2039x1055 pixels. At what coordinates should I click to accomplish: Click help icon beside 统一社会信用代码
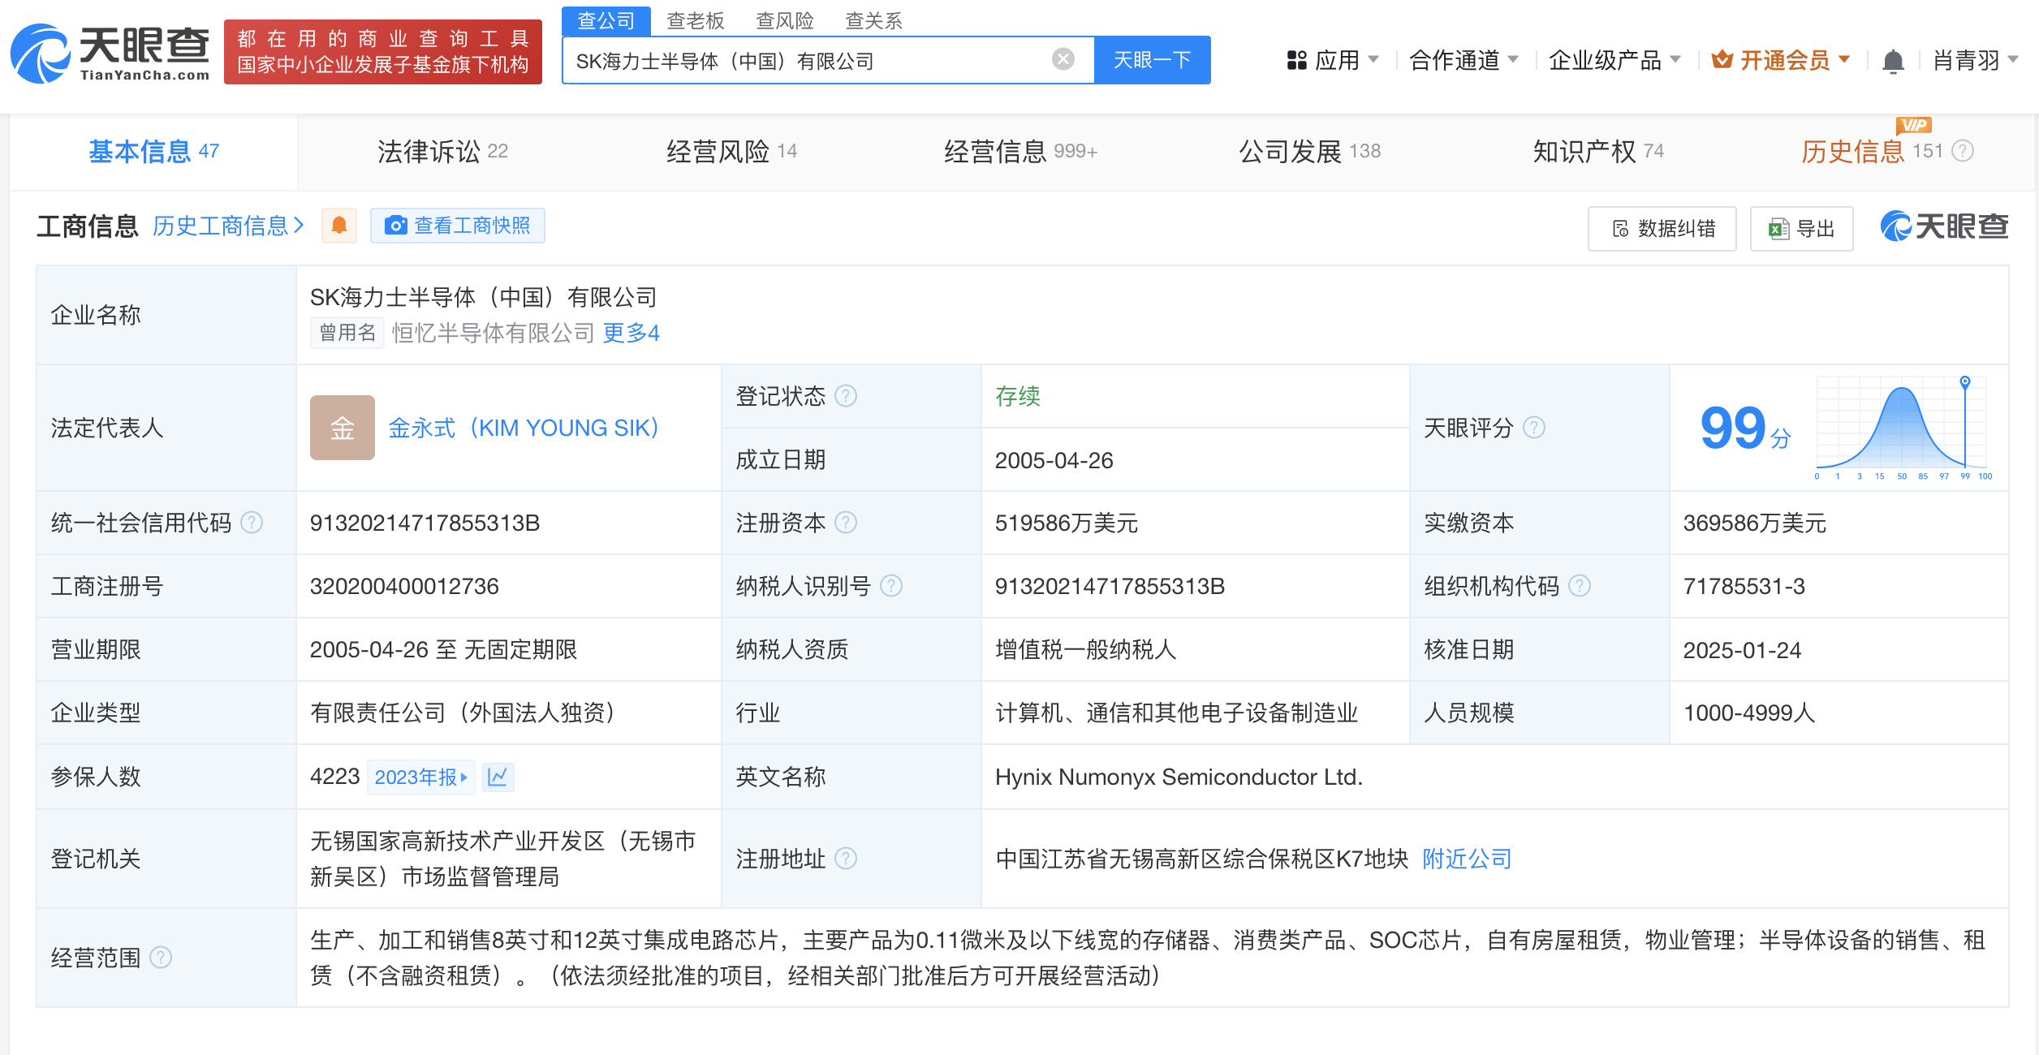tap(252, 523)
